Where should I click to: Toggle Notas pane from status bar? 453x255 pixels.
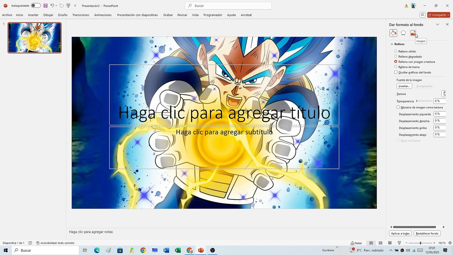tap(356, 243)
